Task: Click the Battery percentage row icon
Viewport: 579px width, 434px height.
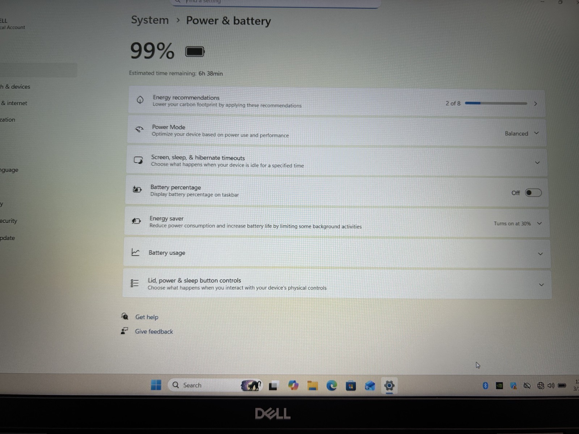Action: point(137,189)
